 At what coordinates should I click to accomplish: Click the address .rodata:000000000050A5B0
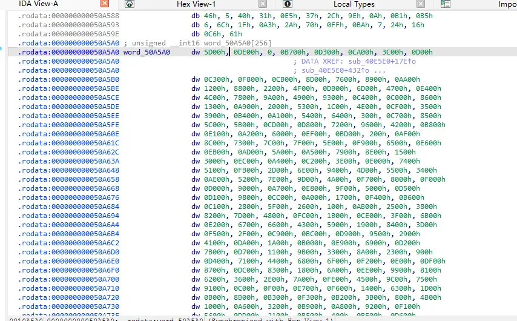coord(68,79)
